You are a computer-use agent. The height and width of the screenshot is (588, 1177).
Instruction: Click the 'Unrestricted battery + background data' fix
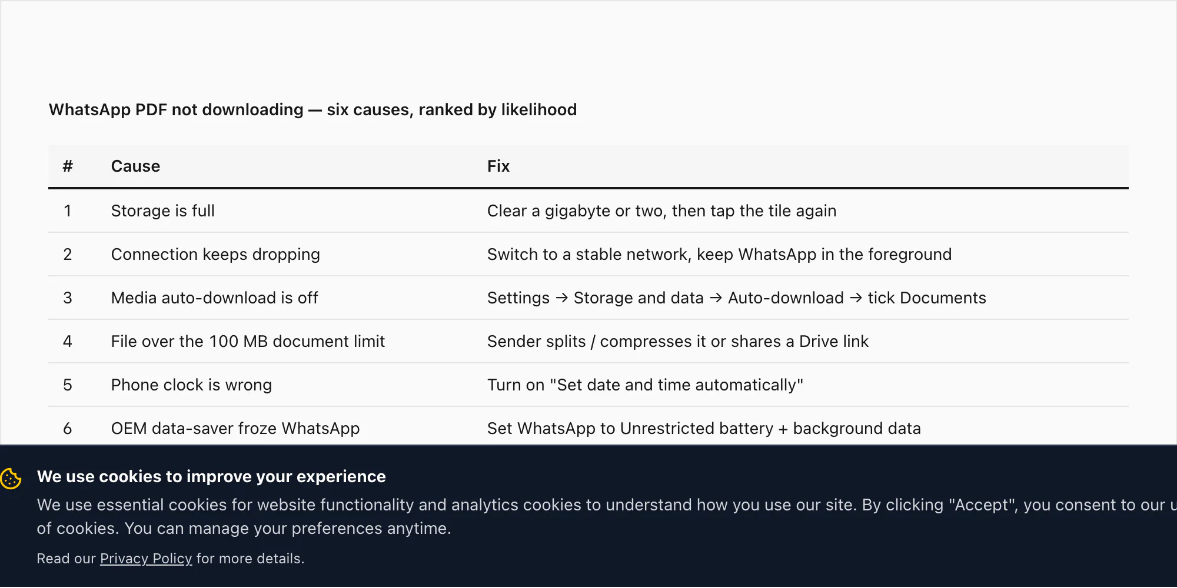click(704, 429)
